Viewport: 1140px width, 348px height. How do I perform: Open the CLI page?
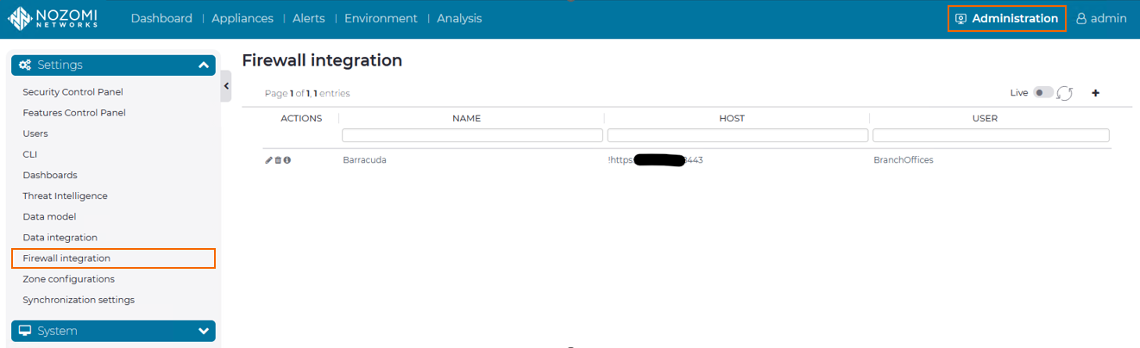click(30, 154)
